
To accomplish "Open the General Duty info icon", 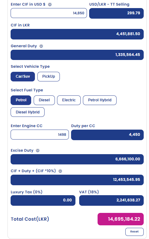I will (41, 46).
